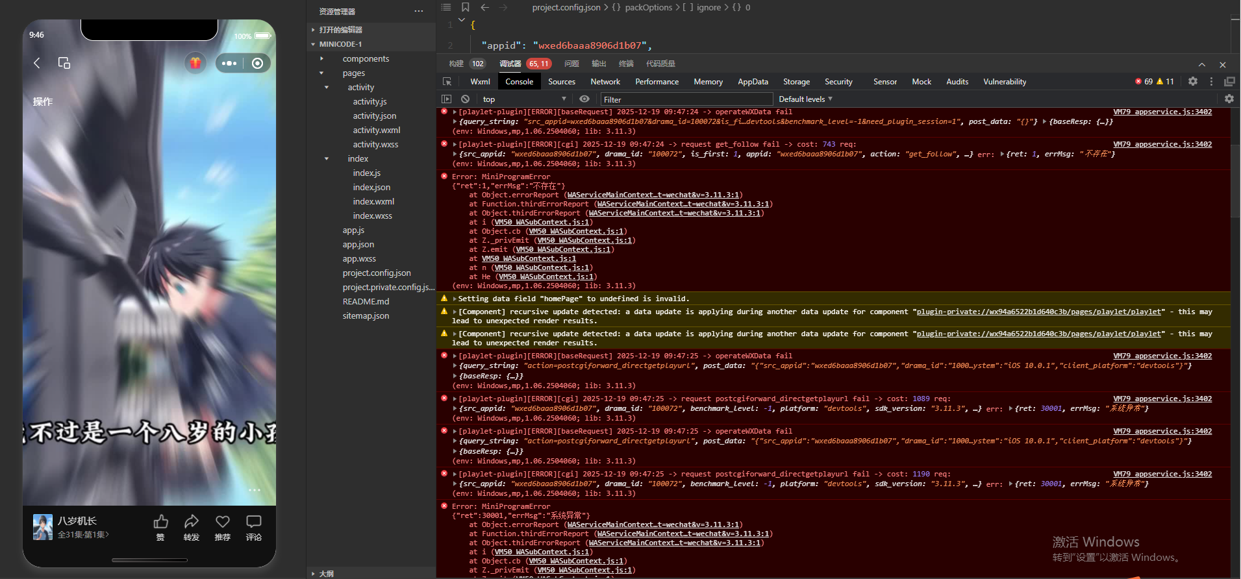Open appservice.js:3402 link on get_follow fail error
Image resolution: width=1241 pixels, height=579 pixels.
click(x=1162, y=145)
